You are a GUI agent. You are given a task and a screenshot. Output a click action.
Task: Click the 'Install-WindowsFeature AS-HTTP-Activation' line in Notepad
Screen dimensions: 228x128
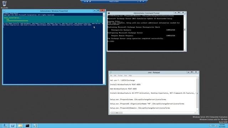[153, 93]
